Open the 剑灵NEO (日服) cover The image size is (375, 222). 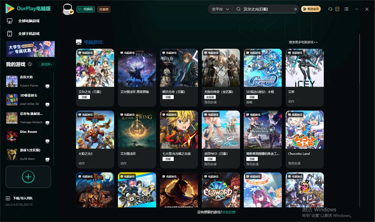coord(221,130)
